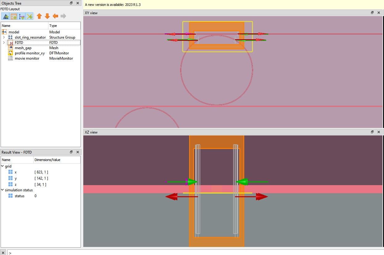The width and height of the screenshot is (384, 255).
Task: Select the model icon in the tree
Action: [4, 32]
